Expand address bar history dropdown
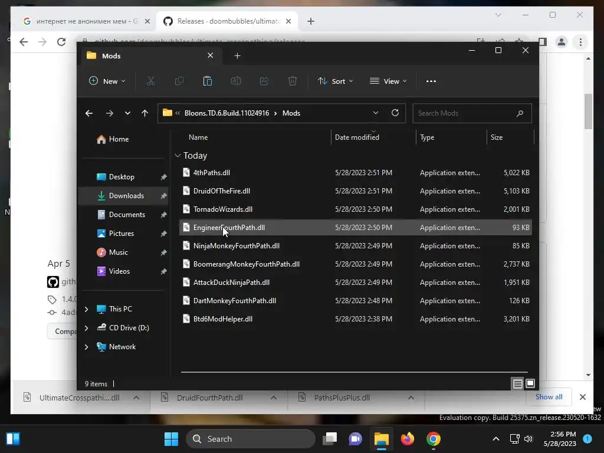 point(376,113)
